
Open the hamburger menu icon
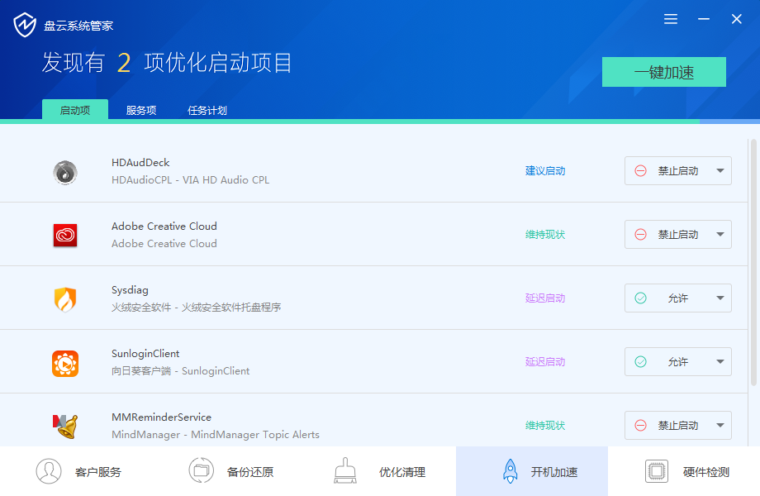pos(670,19)
